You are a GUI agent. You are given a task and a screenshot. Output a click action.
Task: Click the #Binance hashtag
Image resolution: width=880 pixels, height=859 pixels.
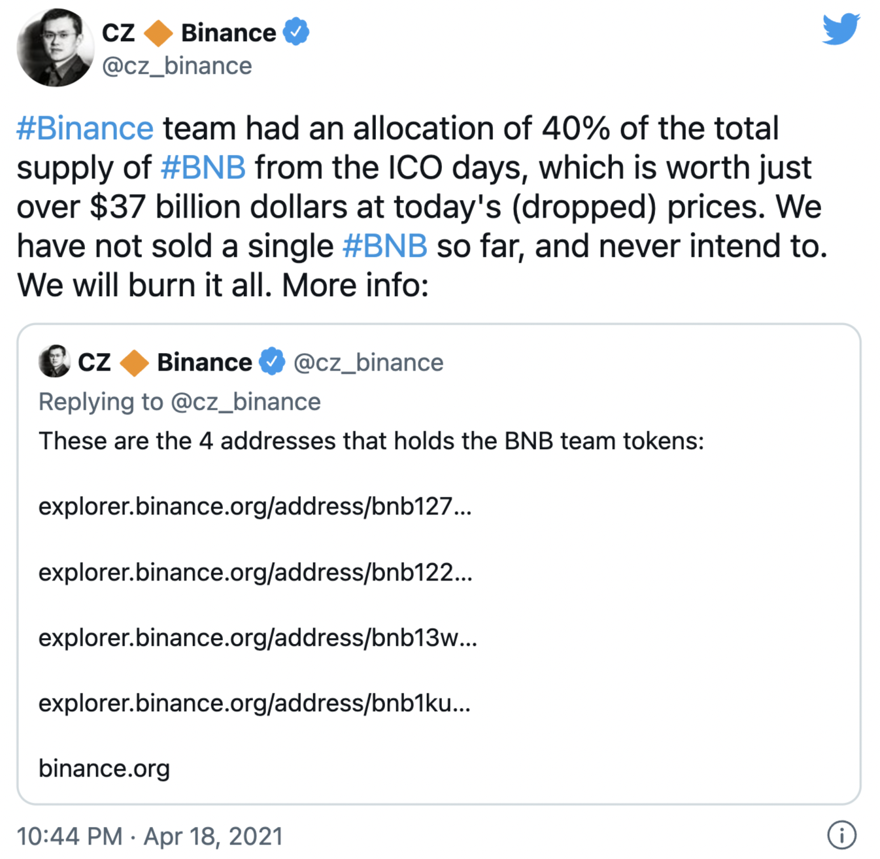(x=85, y=128)
